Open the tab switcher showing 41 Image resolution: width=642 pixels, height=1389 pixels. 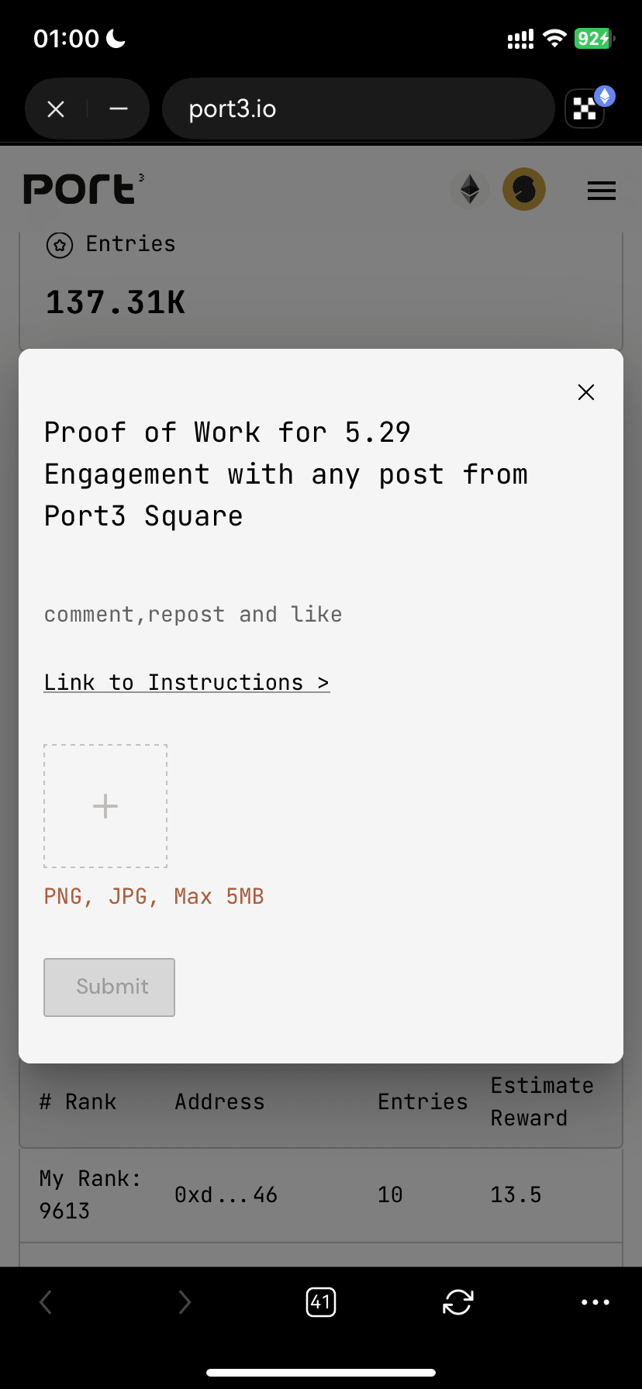(x=321, y=1302)
